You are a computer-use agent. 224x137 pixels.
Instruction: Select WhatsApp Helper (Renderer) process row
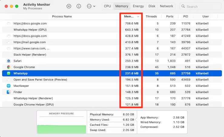pos(112,98)
